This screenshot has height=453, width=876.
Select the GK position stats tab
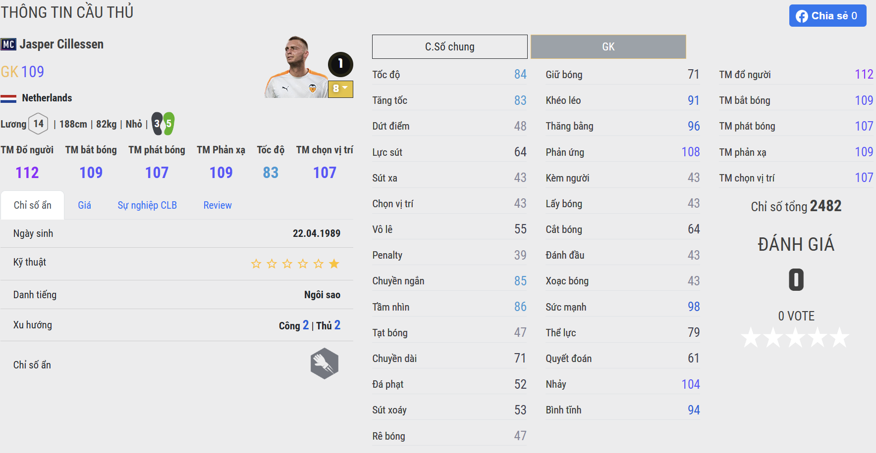(608, 47)
